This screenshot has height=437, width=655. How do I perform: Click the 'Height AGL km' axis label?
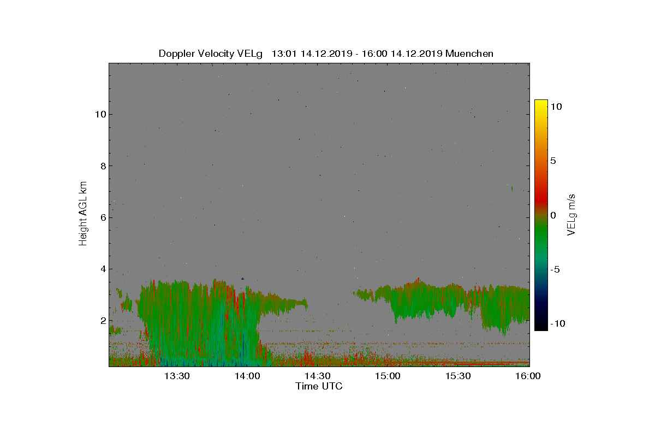pyautogui.click(x=83, y=213)
